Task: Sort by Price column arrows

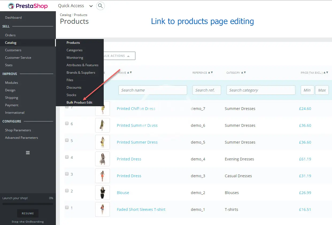Action: click(326, 73)
